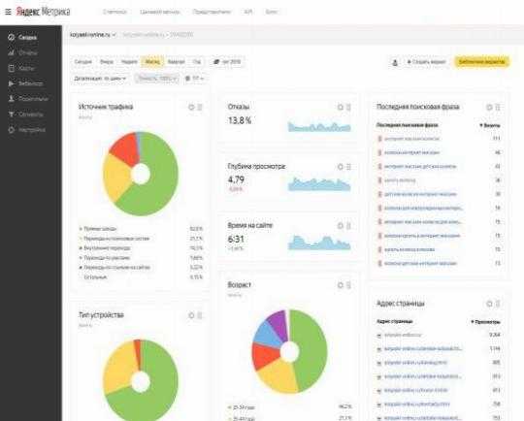The height and width of the screenshot is (421, 524).
Task: Toggle Переходы из поисковых систем legend item
Action: (x=114, y=239)
